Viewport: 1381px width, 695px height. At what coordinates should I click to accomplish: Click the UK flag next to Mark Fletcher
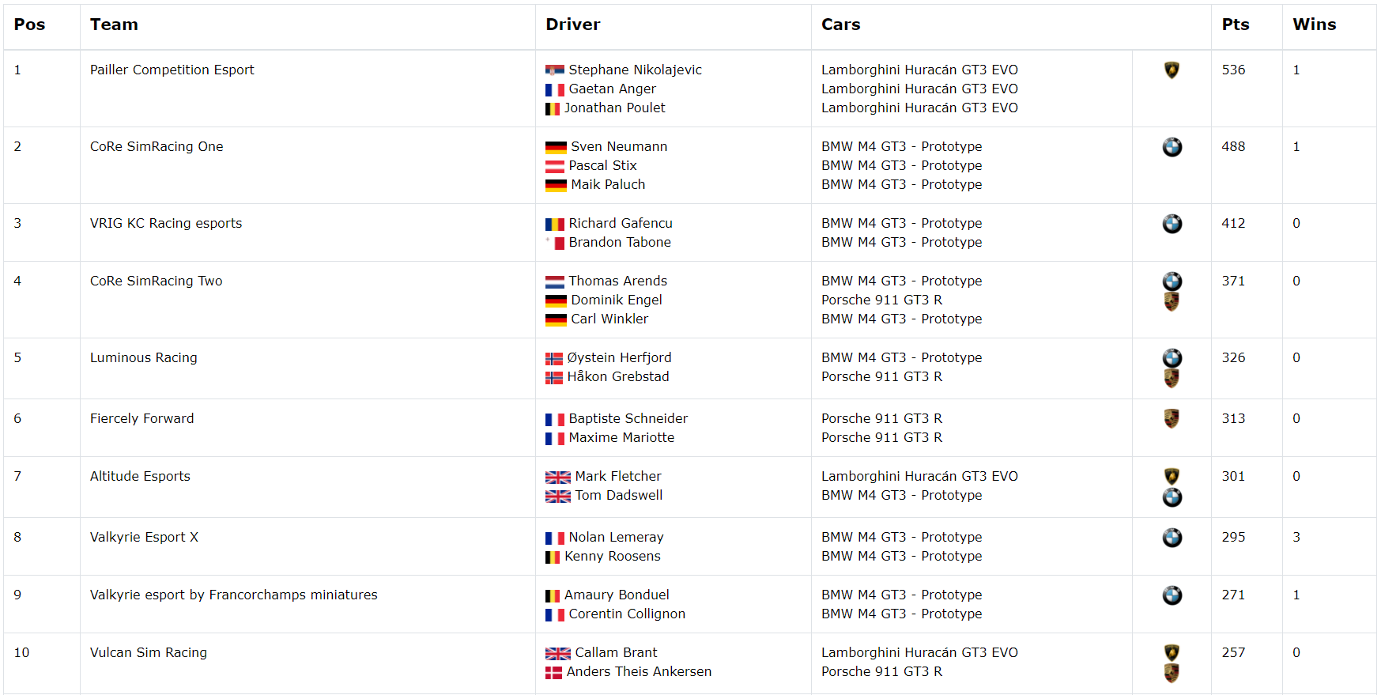558,477
